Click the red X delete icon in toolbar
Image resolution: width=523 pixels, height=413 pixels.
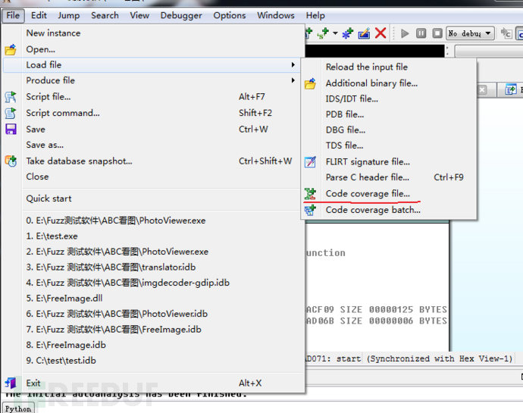click(381, 33)
